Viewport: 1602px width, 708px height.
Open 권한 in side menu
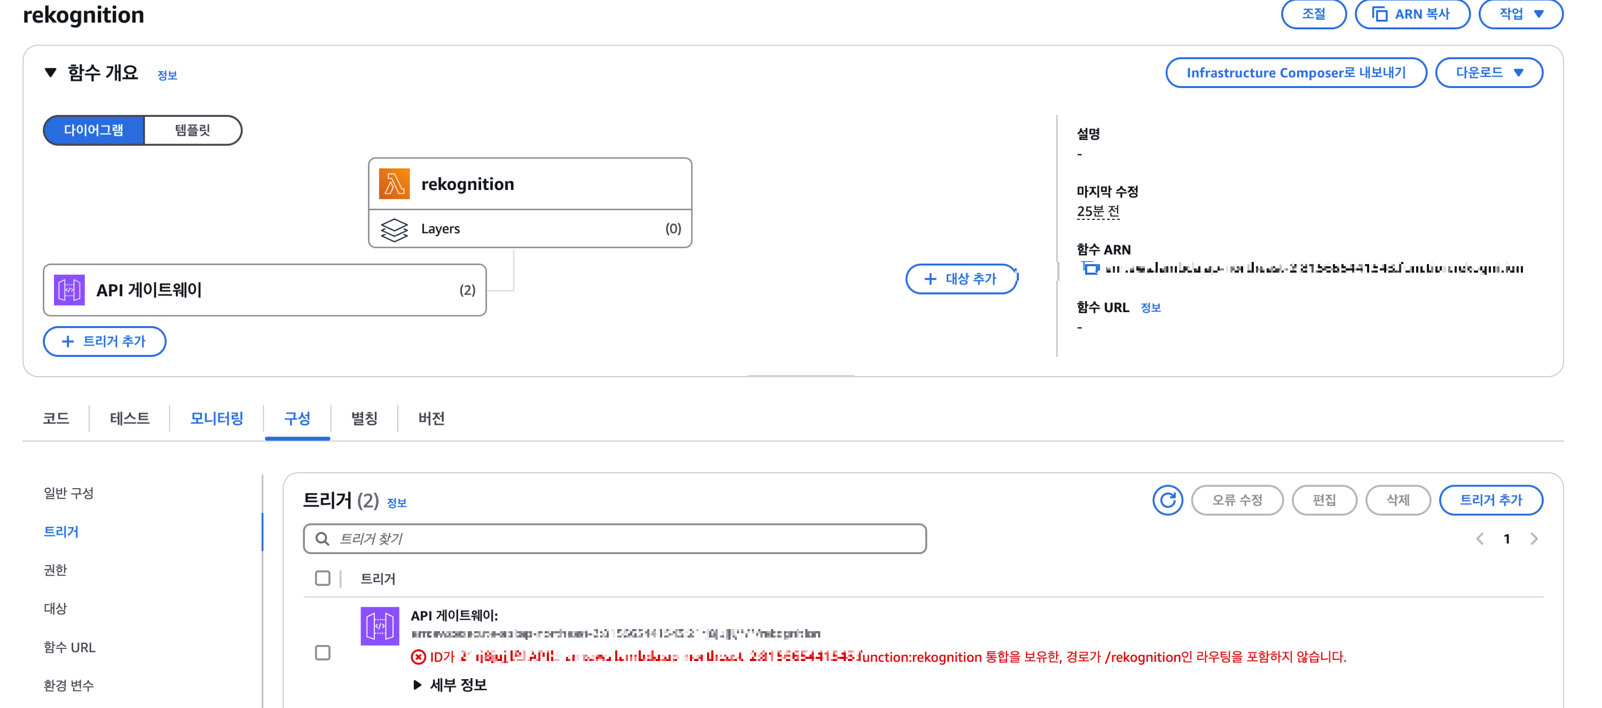(56, 570)
